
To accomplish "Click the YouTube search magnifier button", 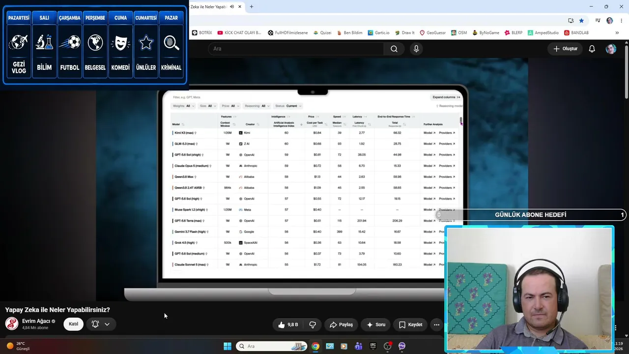I will tap(394, 49).
